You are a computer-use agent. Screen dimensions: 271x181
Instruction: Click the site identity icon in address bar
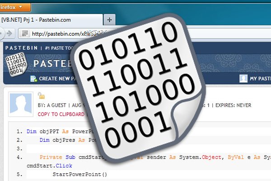point(25,34)
